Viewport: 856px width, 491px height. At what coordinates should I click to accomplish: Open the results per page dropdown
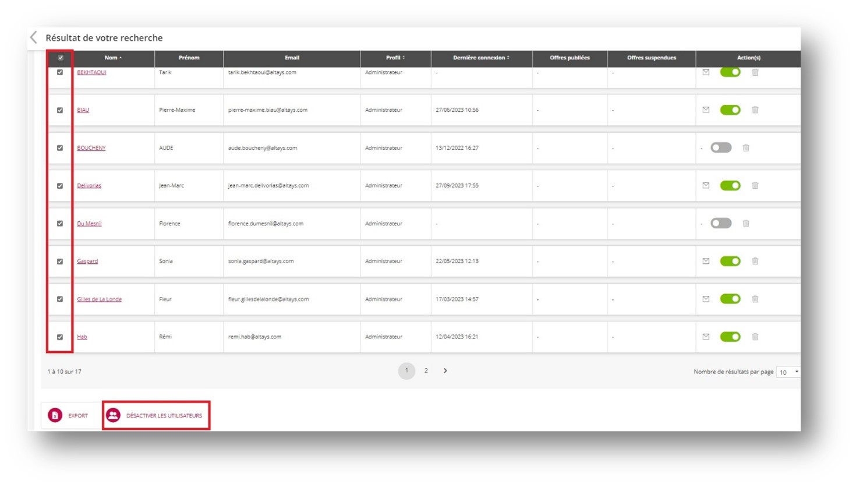[x=788, y=372]
